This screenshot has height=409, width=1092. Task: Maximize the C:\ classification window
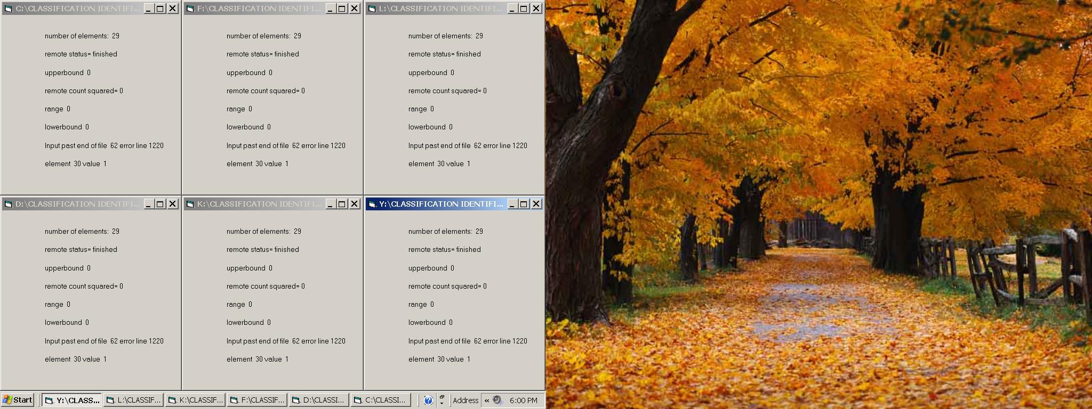point(160,9)
